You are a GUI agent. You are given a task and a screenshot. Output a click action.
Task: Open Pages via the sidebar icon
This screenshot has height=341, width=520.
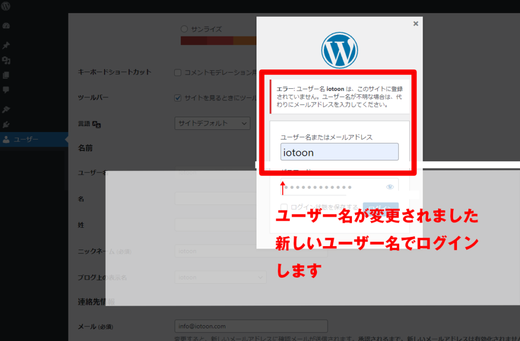[x=6, y=75]
